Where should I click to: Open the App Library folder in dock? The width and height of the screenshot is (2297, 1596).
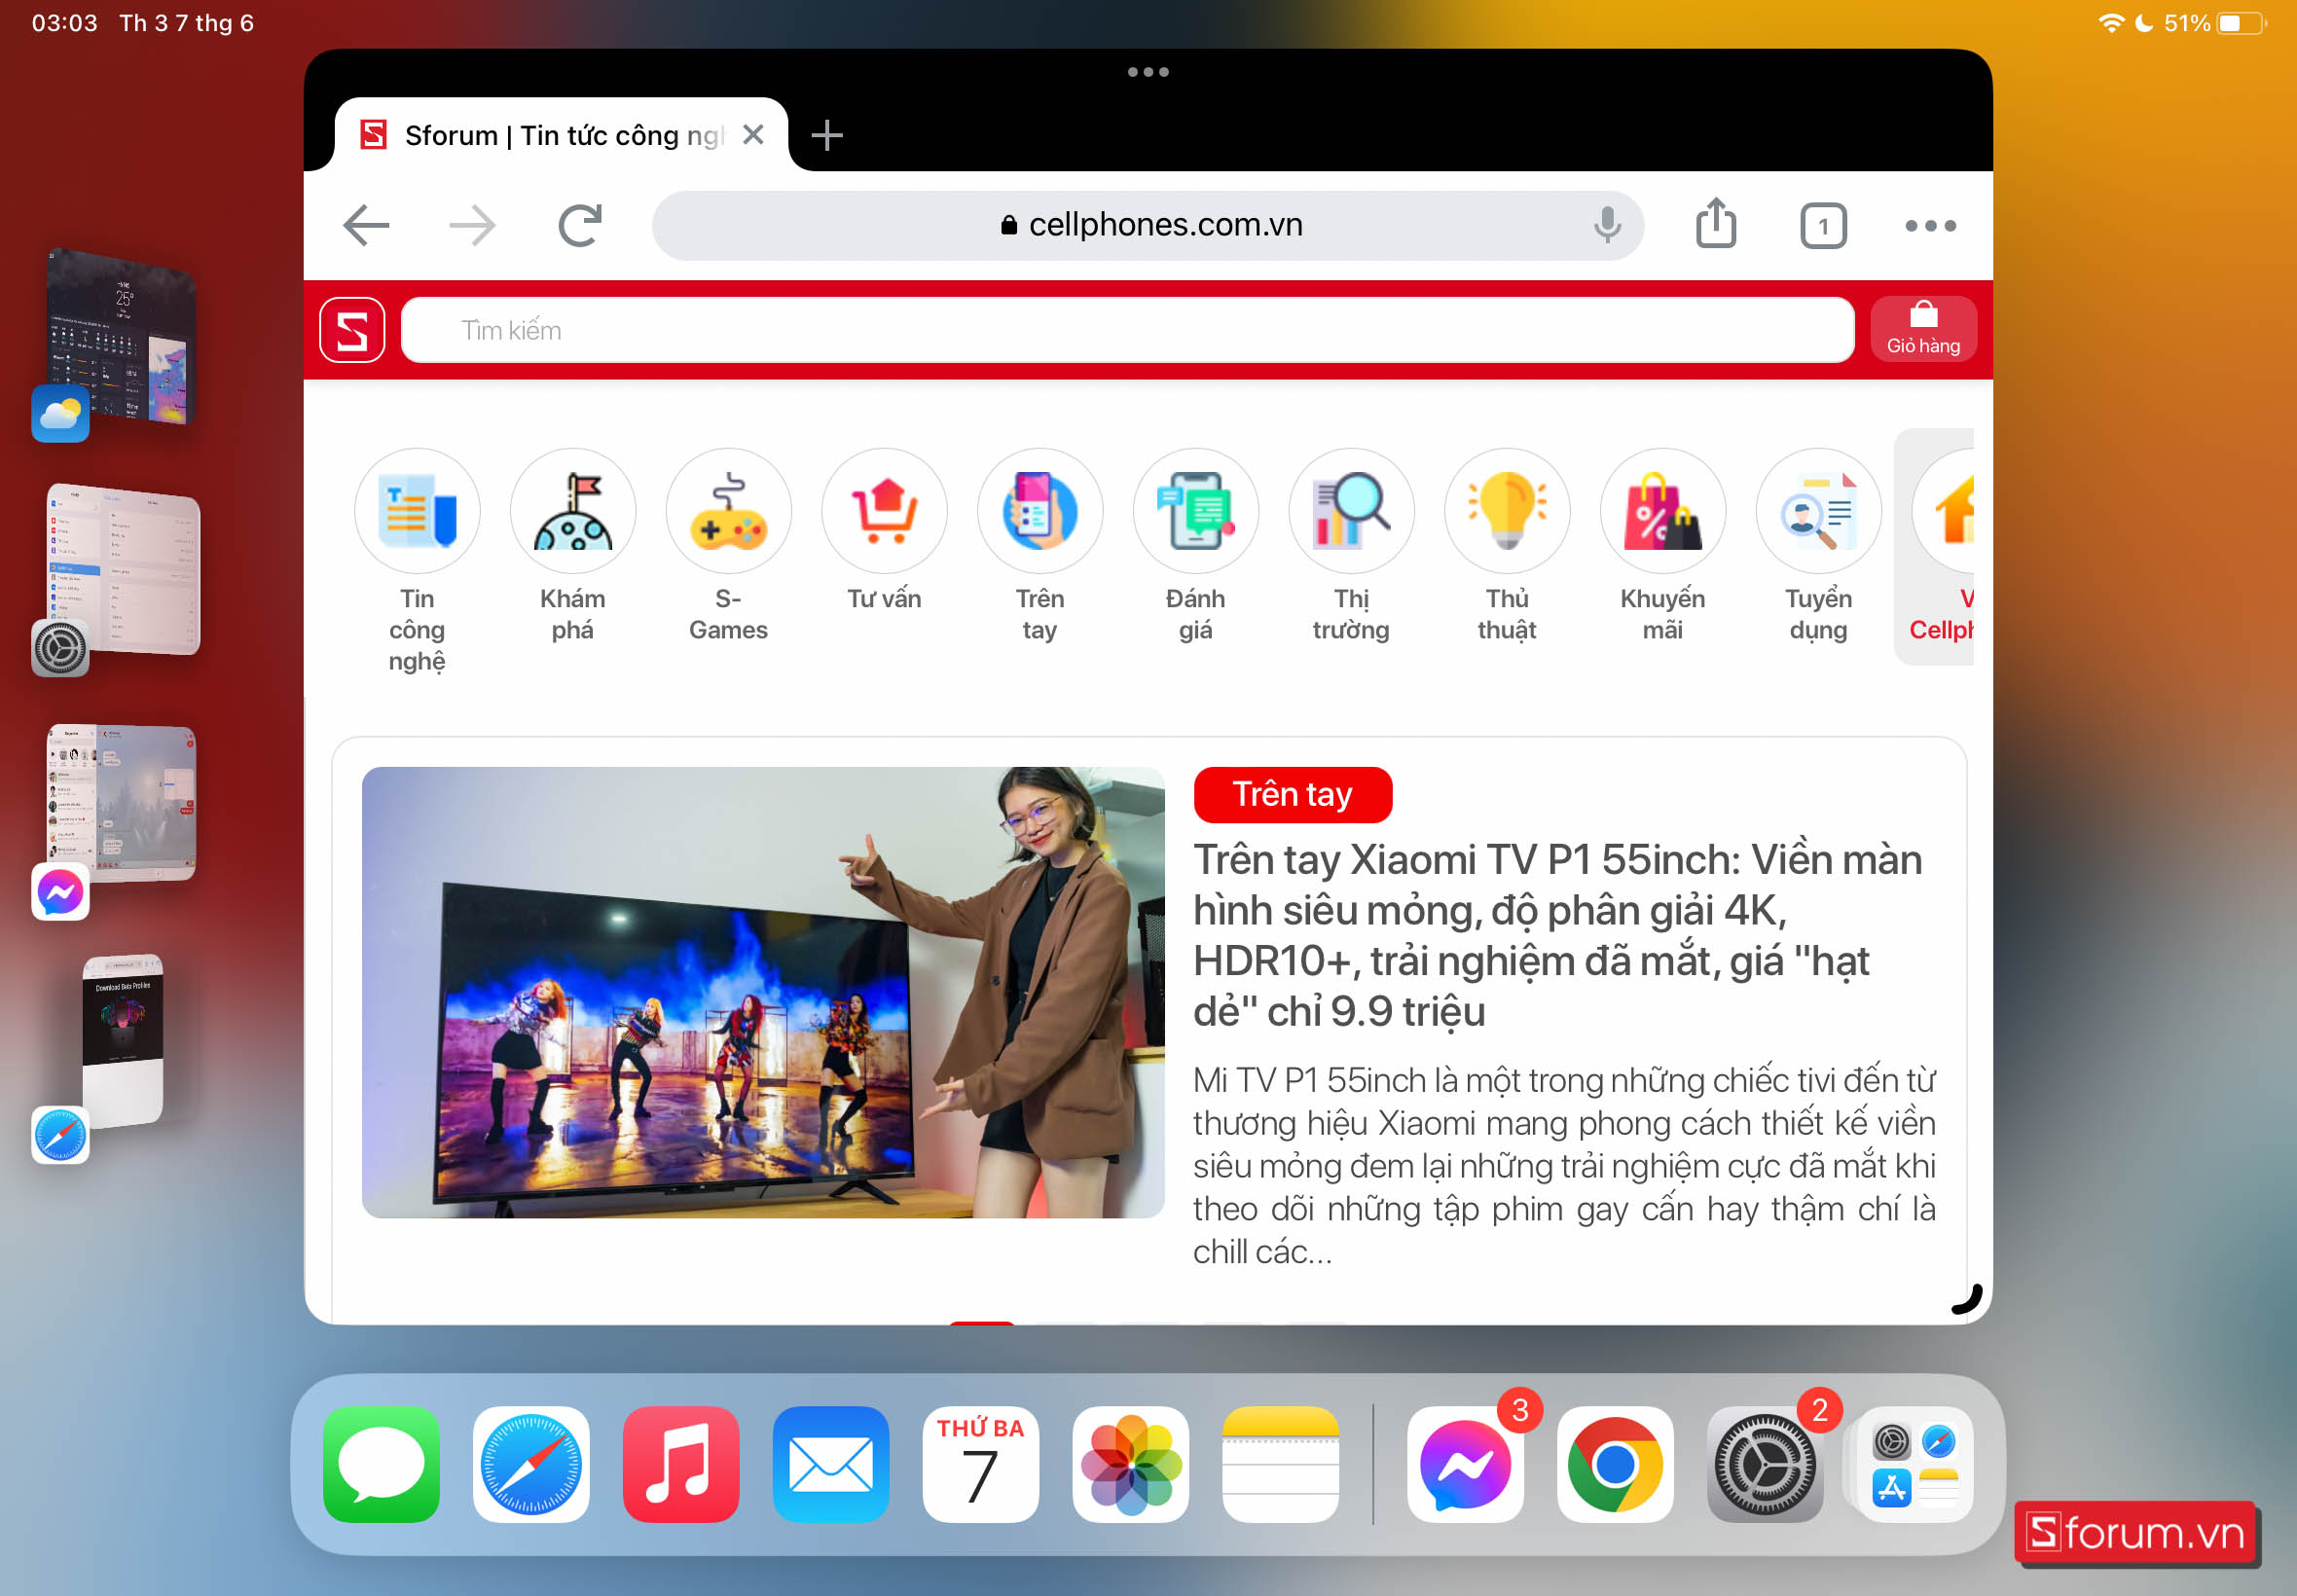1915,1465
